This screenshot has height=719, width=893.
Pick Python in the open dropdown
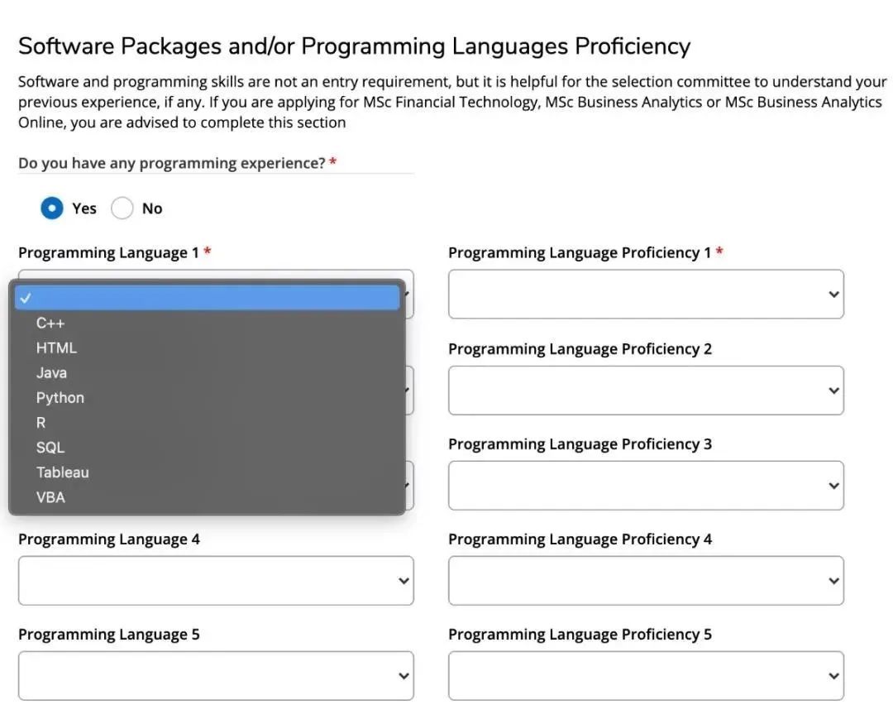point(207,398)
